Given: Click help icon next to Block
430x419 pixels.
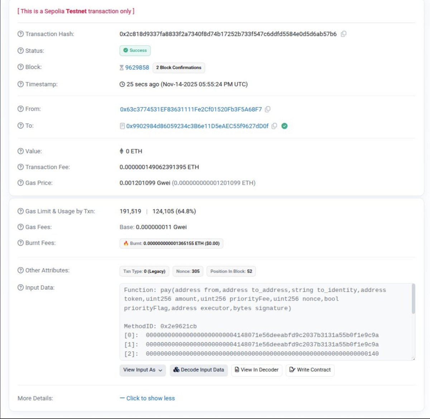Looking at the screenshot, I should pos(20,67).
